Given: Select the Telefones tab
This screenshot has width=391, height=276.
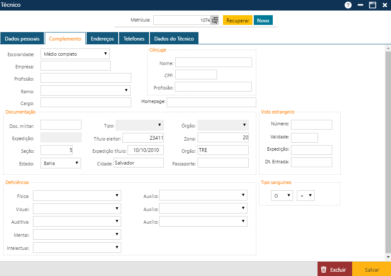Looking at the screenshot, I should pos(134,38).
